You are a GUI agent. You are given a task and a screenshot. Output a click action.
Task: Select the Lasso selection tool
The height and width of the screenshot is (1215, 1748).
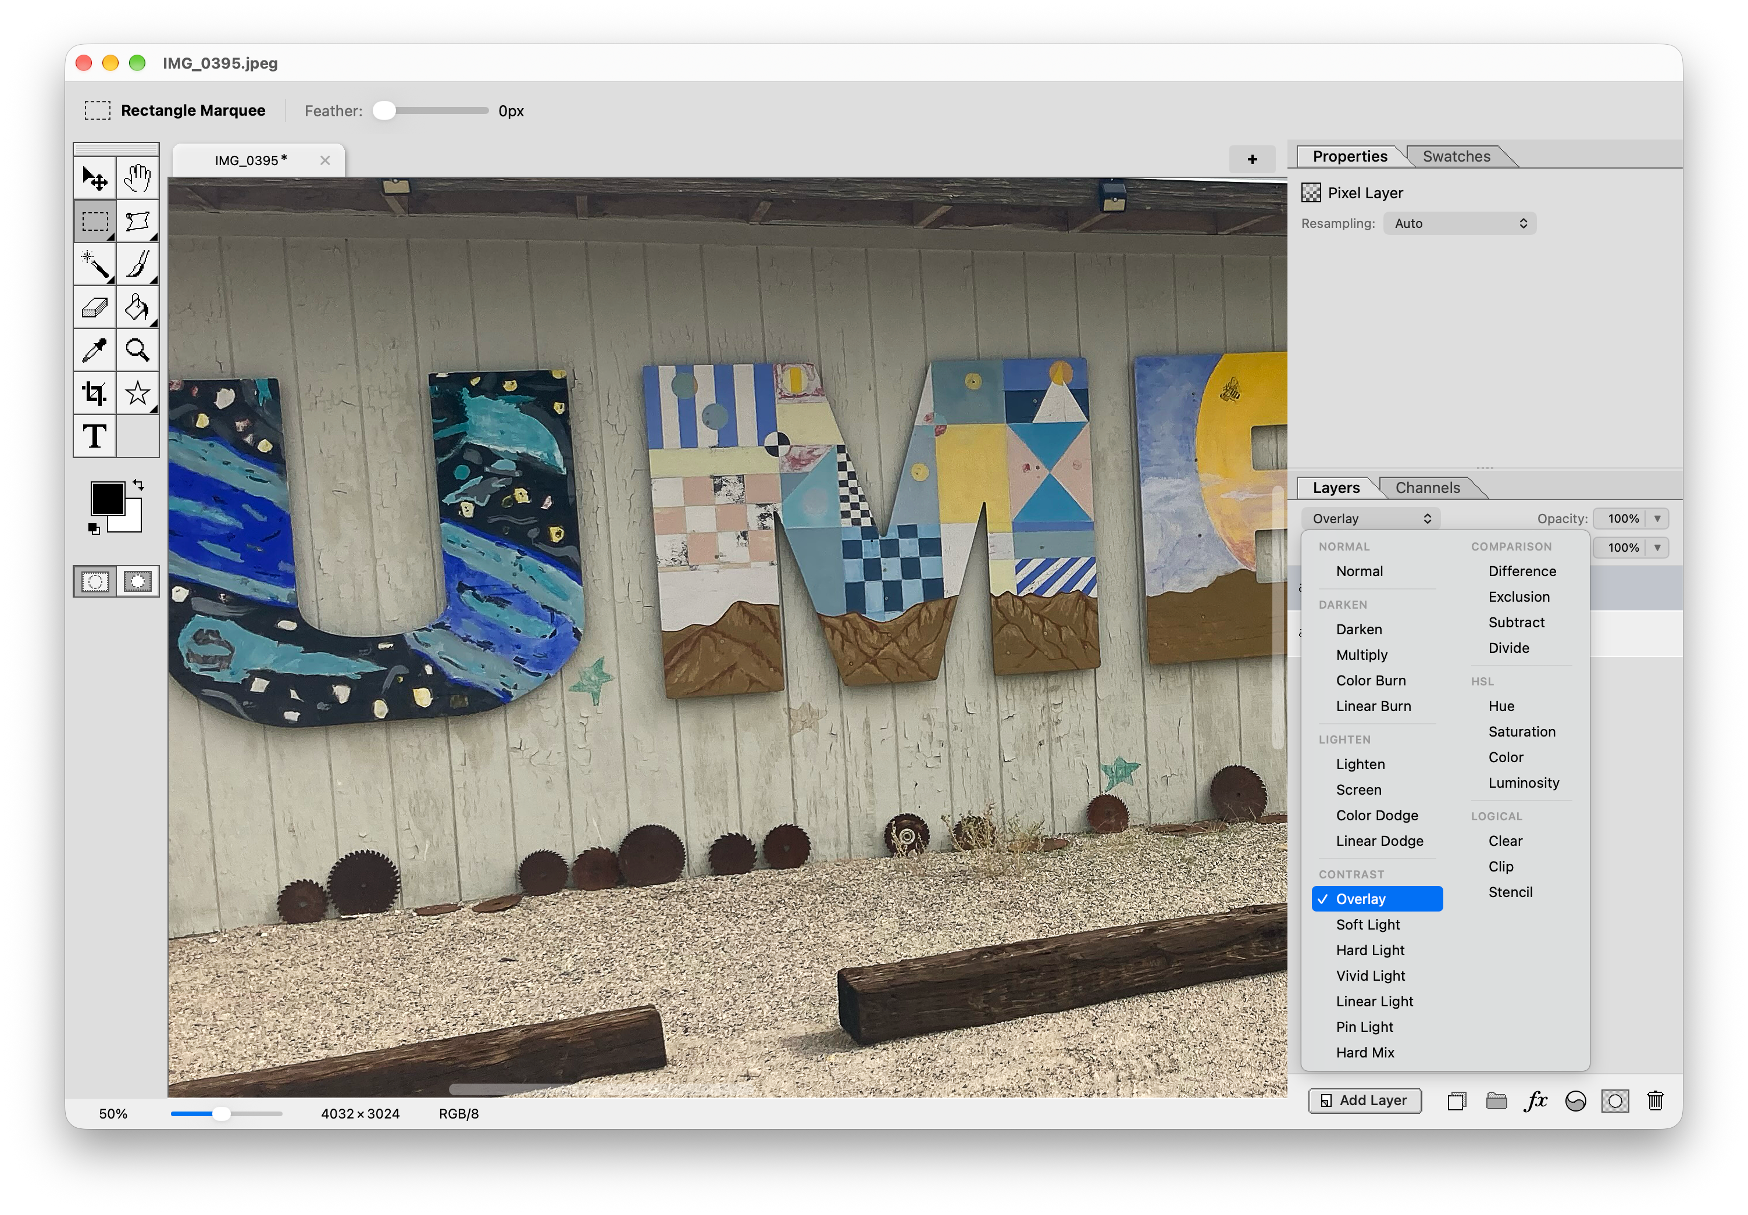138,221
